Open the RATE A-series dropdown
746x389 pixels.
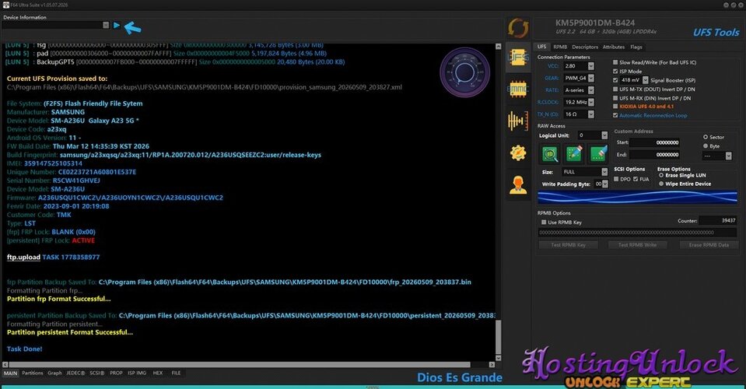tap(591, 90)
